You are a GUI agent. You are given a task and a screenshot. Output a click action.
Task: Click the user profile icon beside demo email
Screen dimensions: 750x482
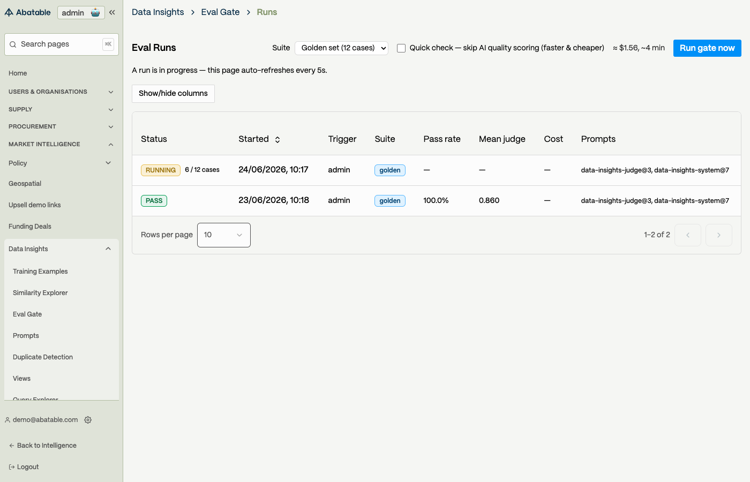pyautogui.click(x=7, y=420)
